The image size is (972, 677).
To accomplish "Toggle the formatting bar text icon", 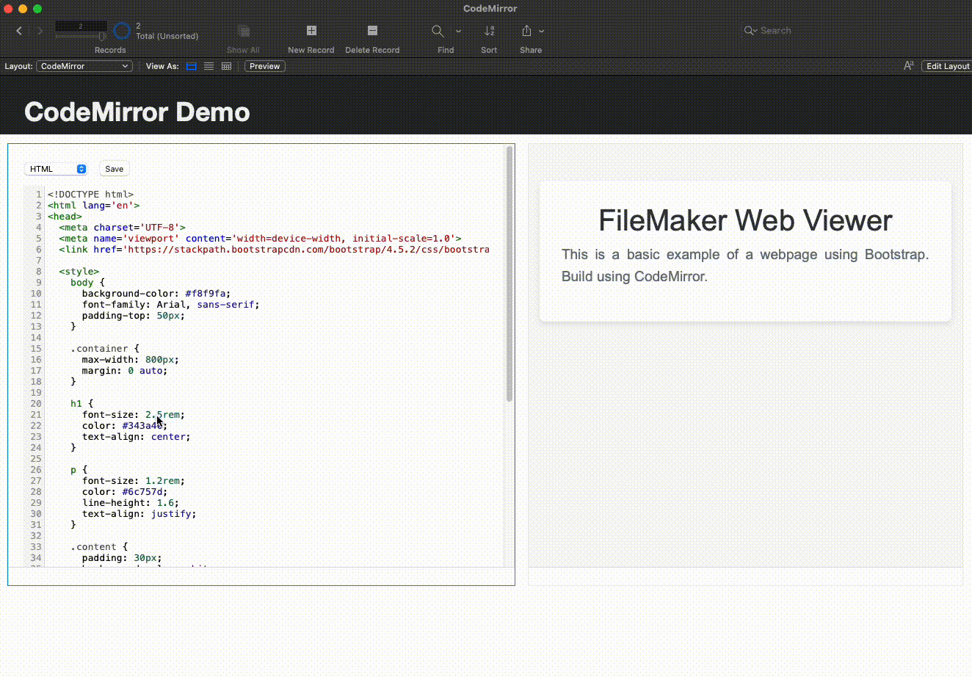I will (908, 66).
